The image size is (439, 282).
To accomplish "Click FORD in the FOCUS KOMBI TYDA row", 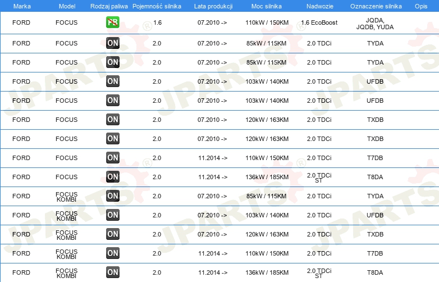I will [21, 195].
